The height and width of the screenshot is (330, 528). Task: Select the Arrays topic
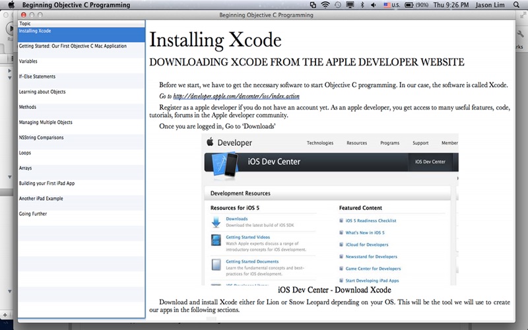pos(81,172)
